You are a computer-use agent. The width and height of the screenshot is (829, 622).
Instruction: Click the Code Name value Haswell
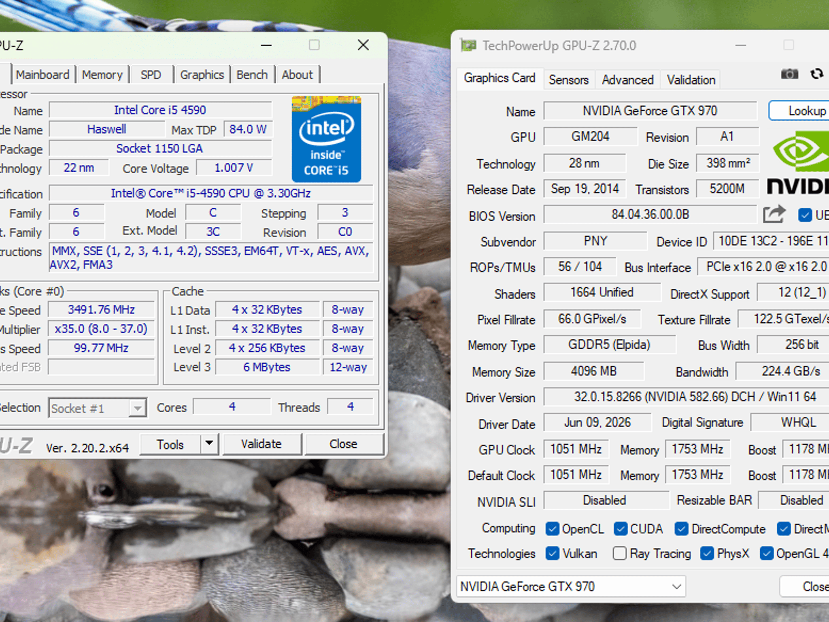point(107,129)
